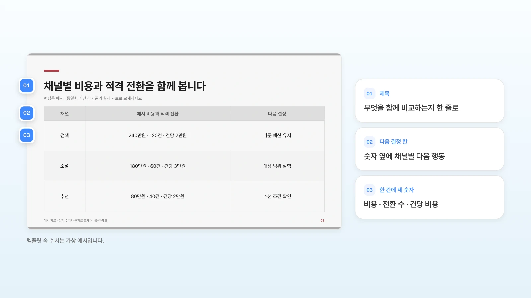Click the subtitle starting with '편집용 예시'
The height and width of the screenshot is (298, 531).
pyautogui.click(x=93, y=98)
